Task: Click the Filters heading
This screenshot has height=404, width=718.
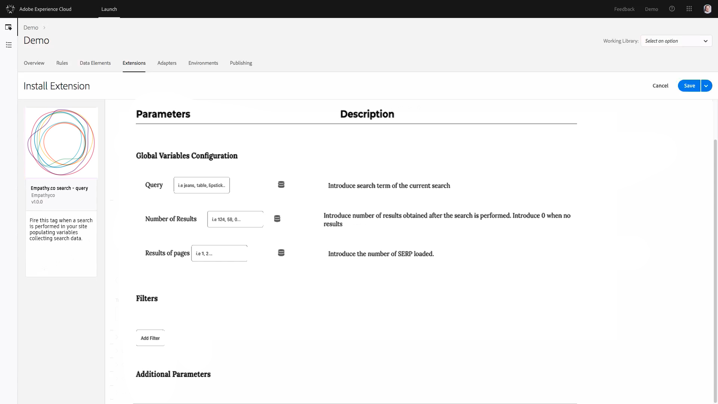Action: click(147, 298)
